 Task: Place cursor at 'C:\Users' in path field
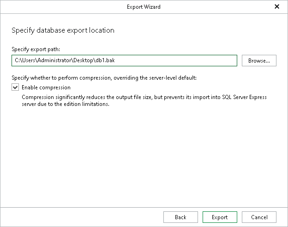tap(24, 61)
